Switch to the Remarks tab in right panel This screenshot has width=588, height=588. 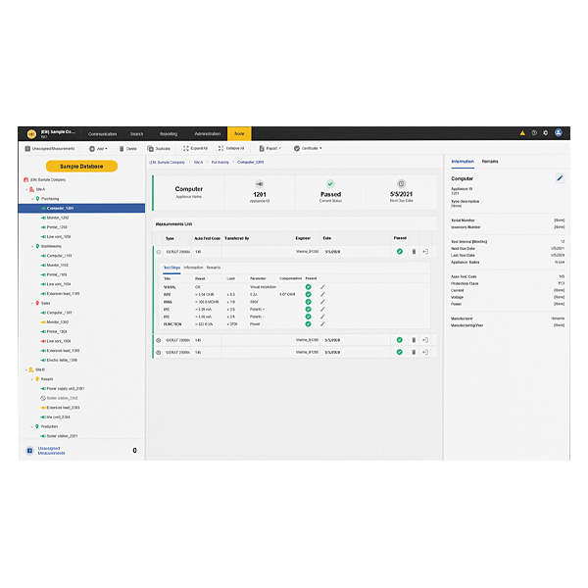(x=490, y=162)
